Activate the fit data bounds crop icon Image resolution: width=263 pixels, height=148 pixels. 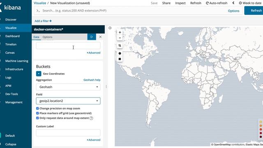(x=120, y=46)
